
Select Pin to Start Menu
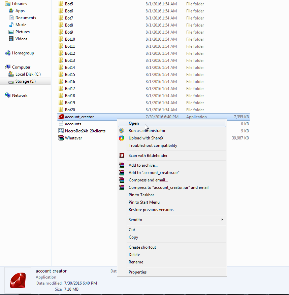click(x=172, y=202)
